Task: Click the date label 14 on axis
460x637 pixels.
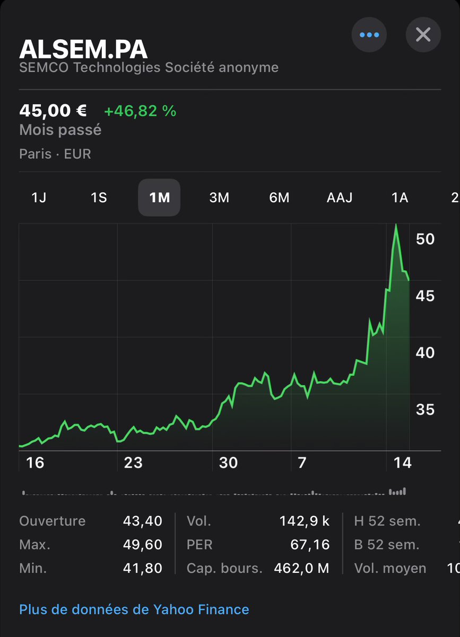Action: (402, 463)
